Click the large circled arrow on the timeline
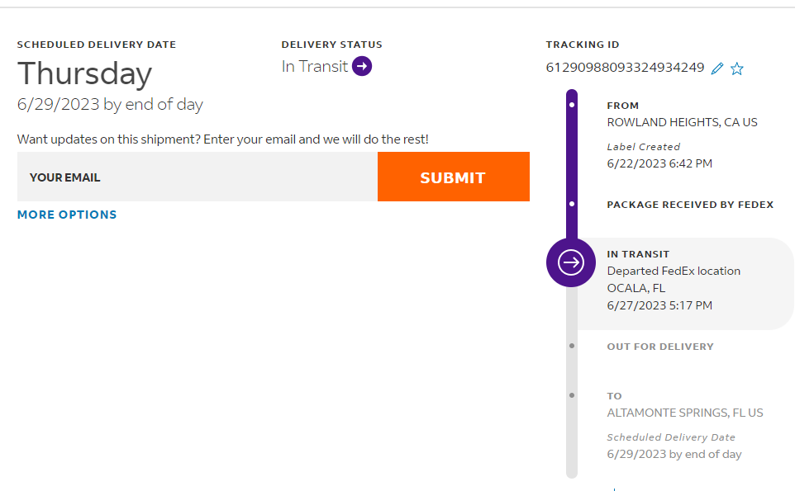The image size is (795, 491). click(x=571, y=262)
